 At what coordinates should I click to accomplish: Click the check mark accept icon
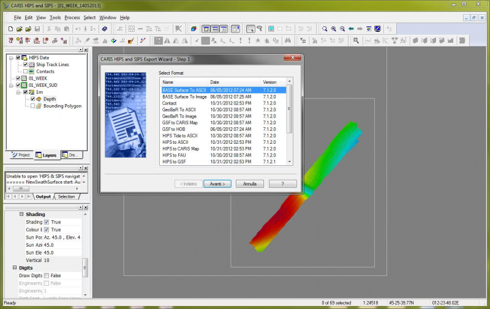coord(197,40)
